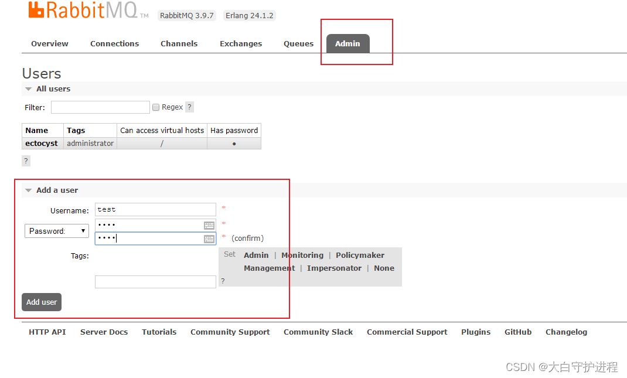
Task: Open the Plugins footer link
Action: pos(476,332)
